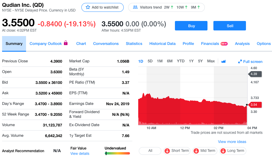Click the Bid value 3.5500 x 36100
This screenshot has width=272, height=161.
coord(49,83)
